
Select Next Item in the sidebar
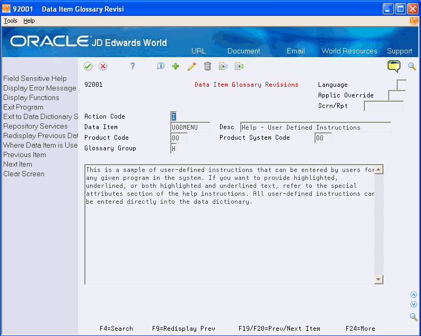pos(17,164)
